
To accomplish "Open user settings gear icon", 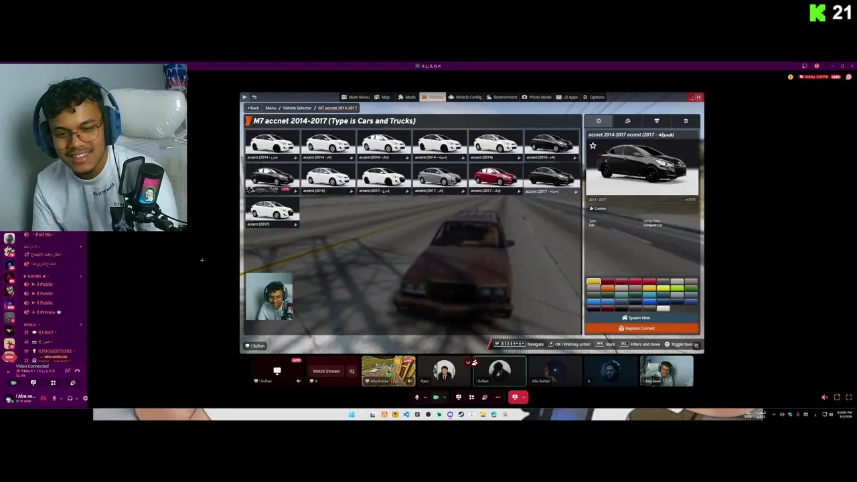I will pyautogui.click(x=85, y=398).
